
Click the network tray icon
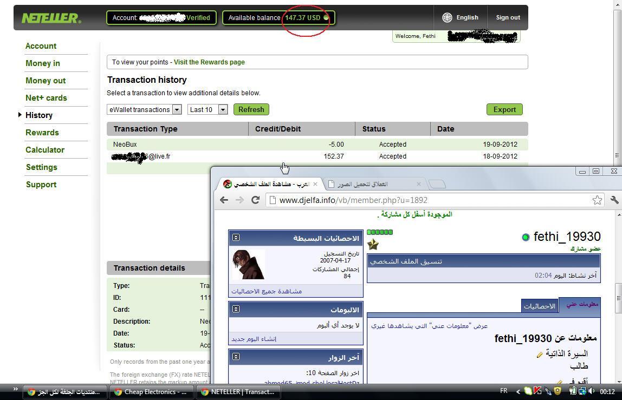pyautogui.click(x=582, y=391)
